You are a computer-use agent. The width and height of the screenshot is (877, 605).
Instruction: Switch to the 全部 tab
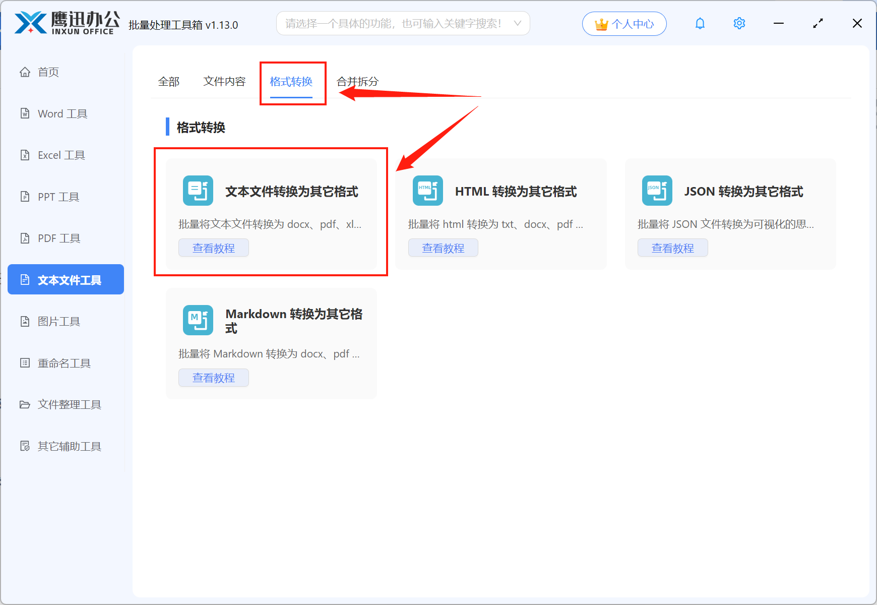(x=168, y=82)
